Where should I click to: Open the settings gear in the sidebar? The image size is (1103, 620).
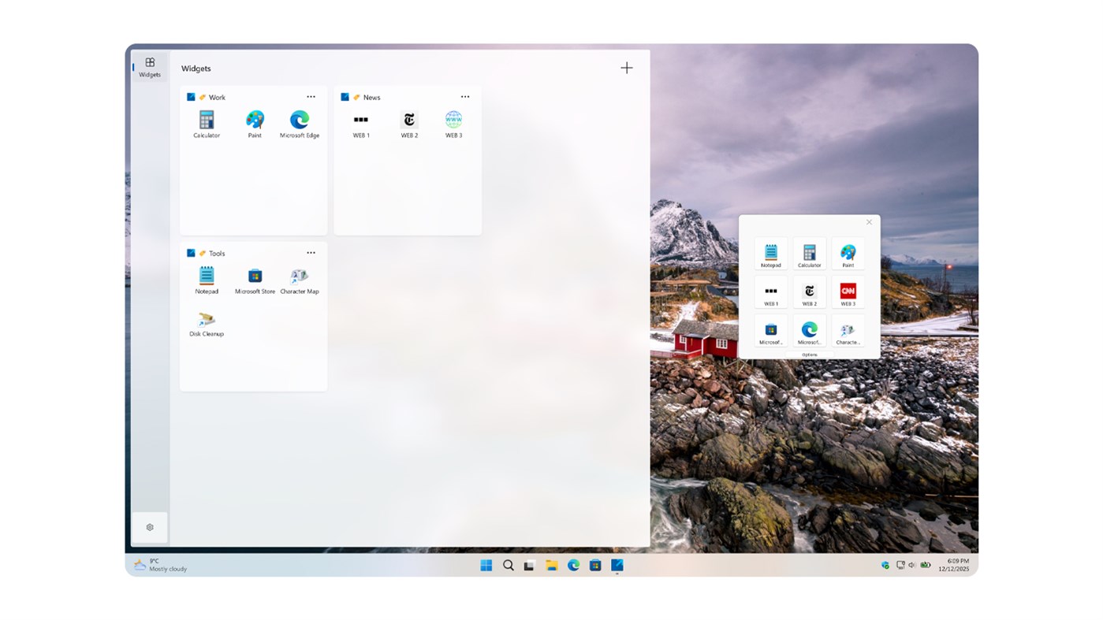tap(149, 526)
